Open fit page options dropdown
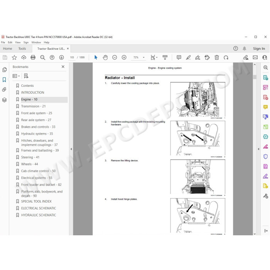 point(154,57)
